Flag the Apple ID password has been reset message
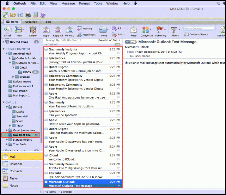Viewport: 226px width, 195px height. point(119,142)
